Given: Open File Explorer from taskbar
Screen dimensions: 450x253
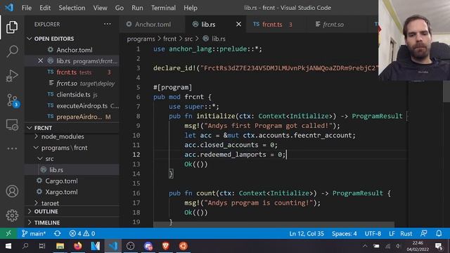Looking at the screenshot, I should (60, 246).
